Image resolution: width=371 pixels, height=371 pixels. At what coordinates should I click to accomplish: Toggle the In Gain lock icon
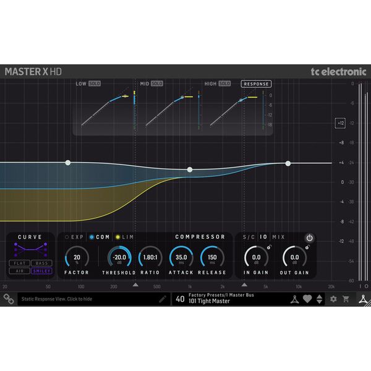tap(269, 247)
